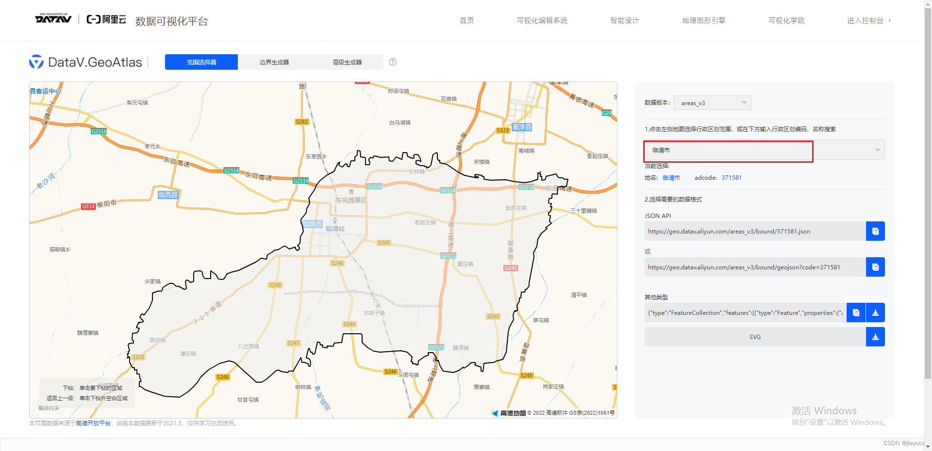Viewport: 932px width, 451px height.
Task: Download the 其他类型 data file
Action: (x=875, y=312)
